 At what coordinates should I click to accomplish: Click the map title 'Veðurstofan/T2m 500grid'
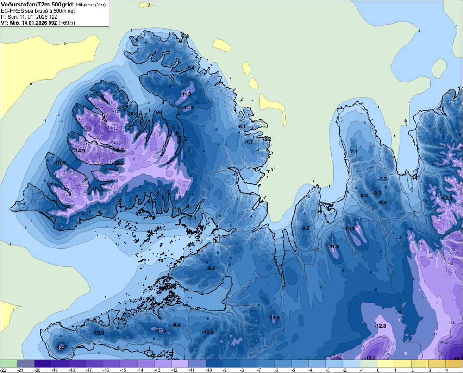(38, 5)
